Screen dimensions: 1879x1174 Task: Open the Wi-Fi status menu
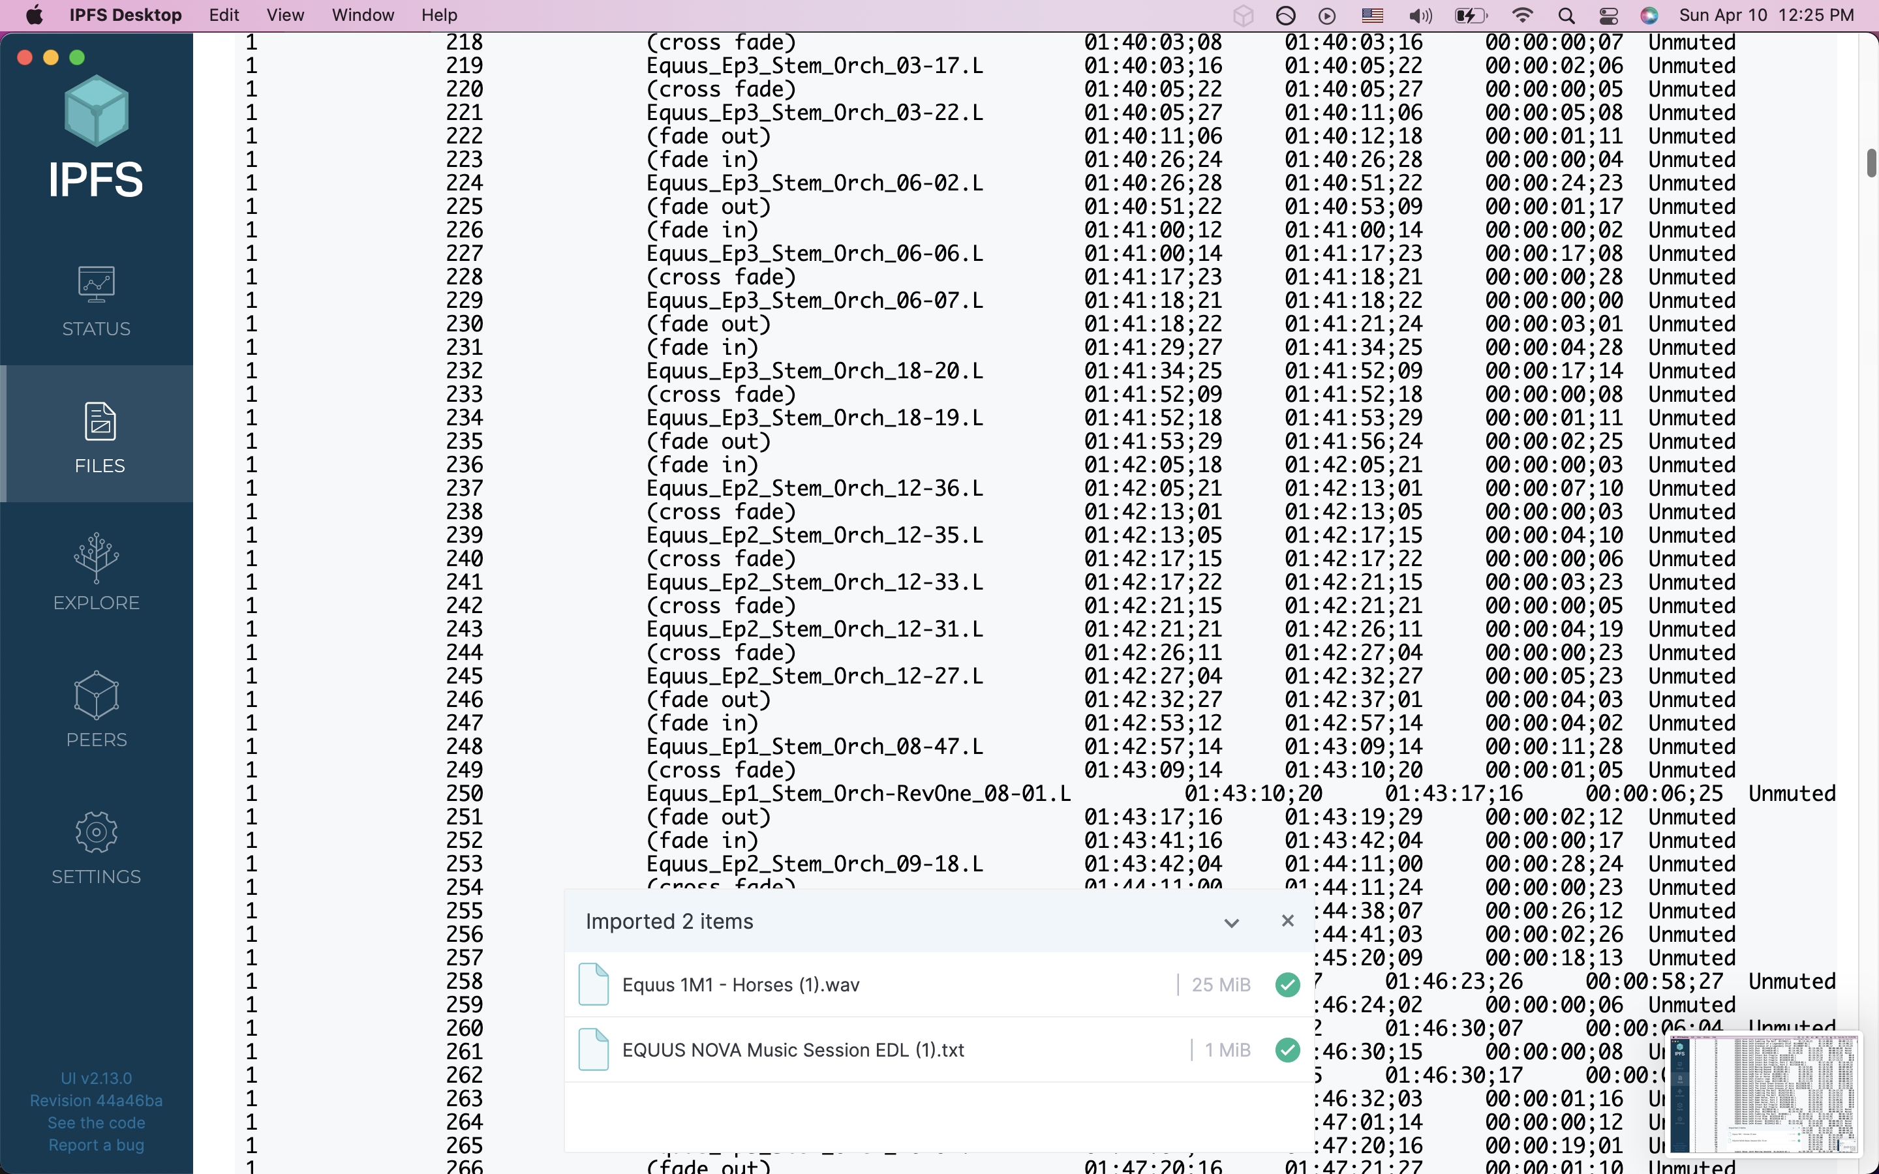(x=1523, y=16)
